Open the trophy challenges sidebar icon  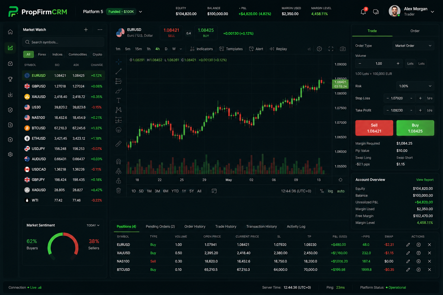pyautogui.click(x=10, y=79)
